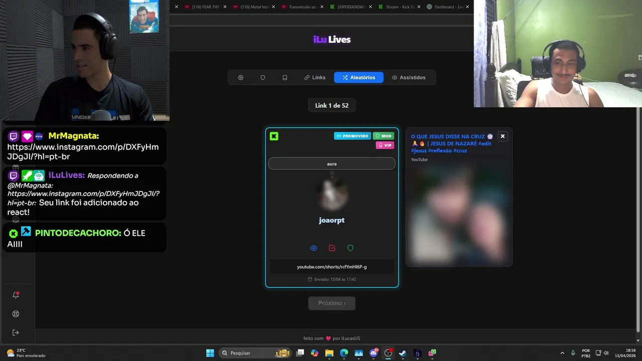
Task: Click the joaorpt username
Action: (332, 220)
